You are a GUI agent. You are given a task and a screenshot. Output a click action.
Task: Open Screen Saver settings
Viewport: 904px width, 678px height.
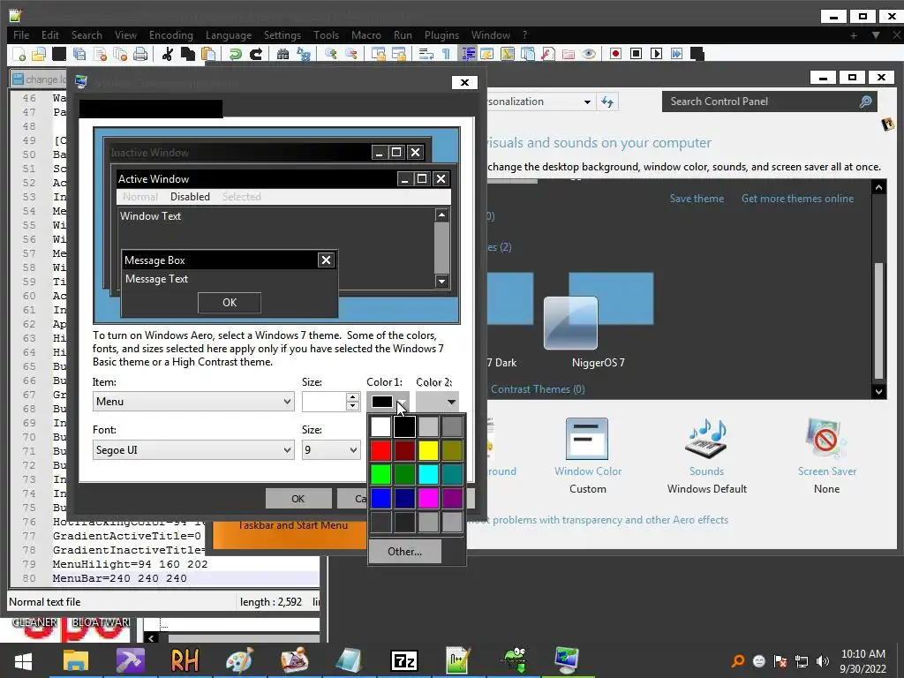tap(826, 456)
